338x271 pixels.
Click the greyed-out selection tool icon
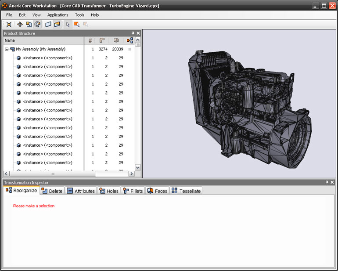coord(86,25)
